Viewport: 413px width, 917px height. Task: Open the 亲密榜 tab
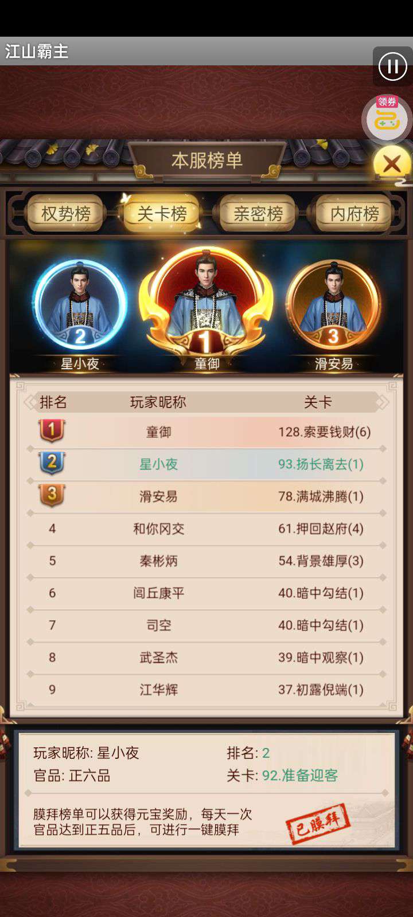tap(258, 213)
